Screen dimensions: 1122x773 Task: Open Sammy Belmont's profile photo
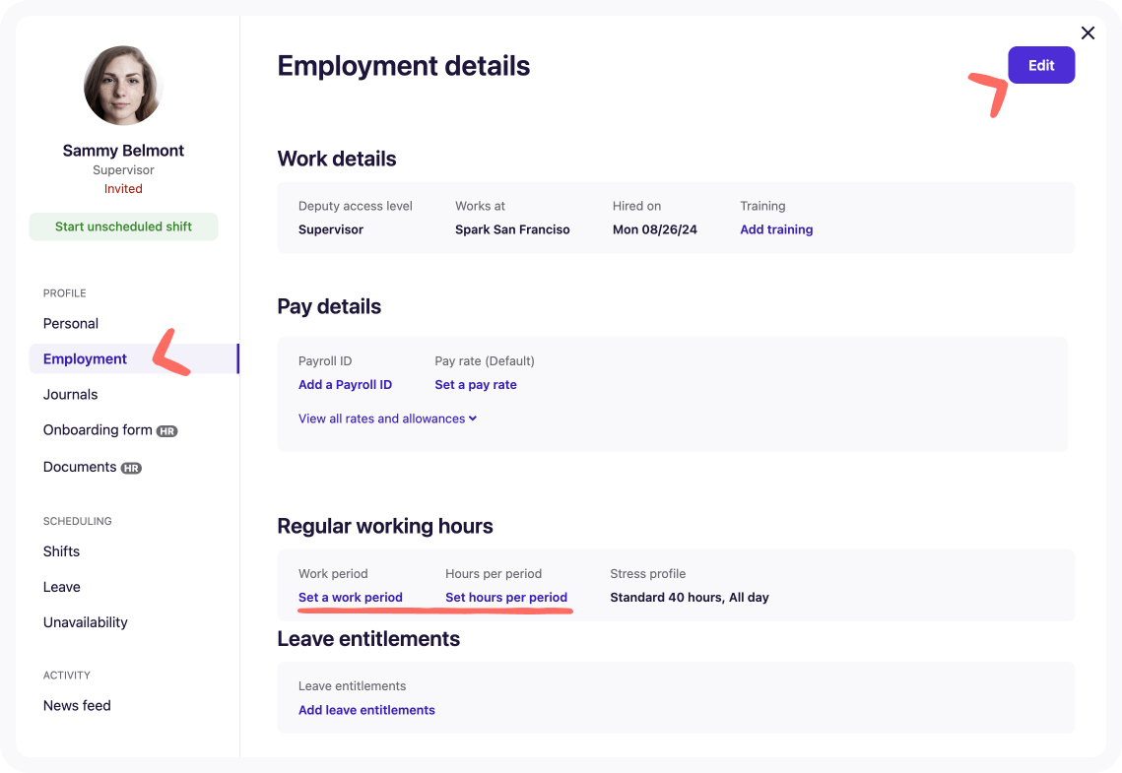[x=123, y=85]
